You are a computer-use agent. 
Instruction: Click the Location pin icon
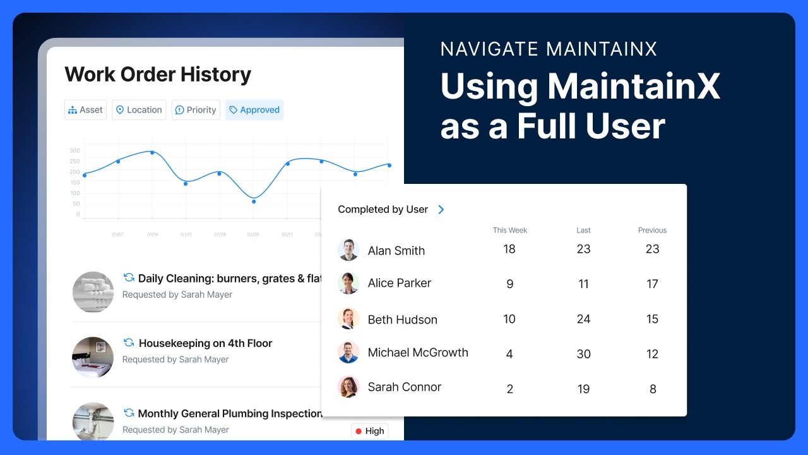[x=120, y=110]
